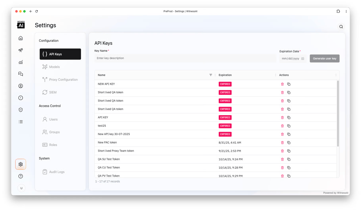Viewport: 361px width, 210px height.
Task: Click the API keys table vertical scrollbar
Action: click(338, 113)
